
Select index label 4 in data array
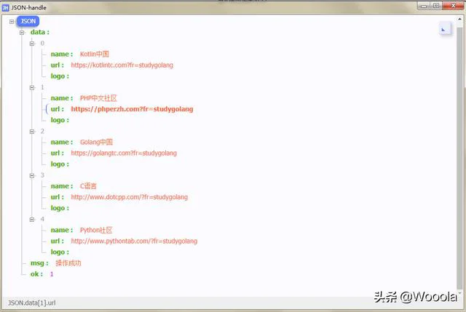click(x=42, y=219)
